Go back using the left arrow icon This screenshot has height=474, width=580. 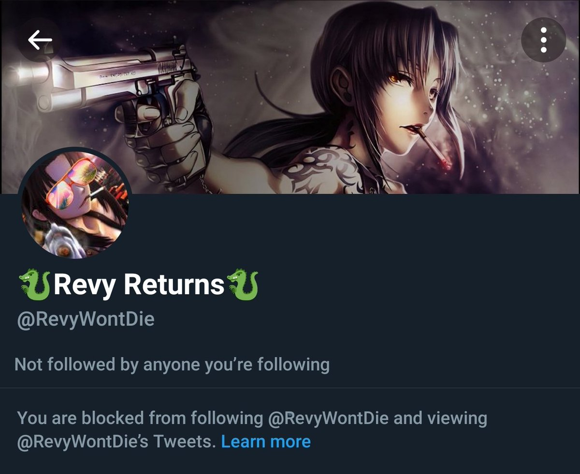point(39,40)
